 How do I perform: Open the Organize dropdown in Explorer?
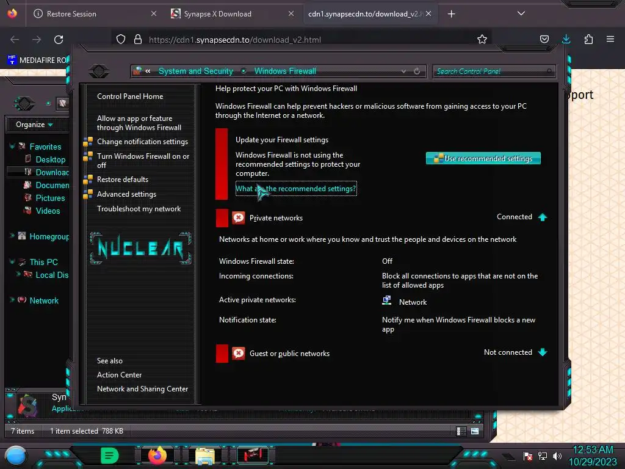tap(35, 125)
